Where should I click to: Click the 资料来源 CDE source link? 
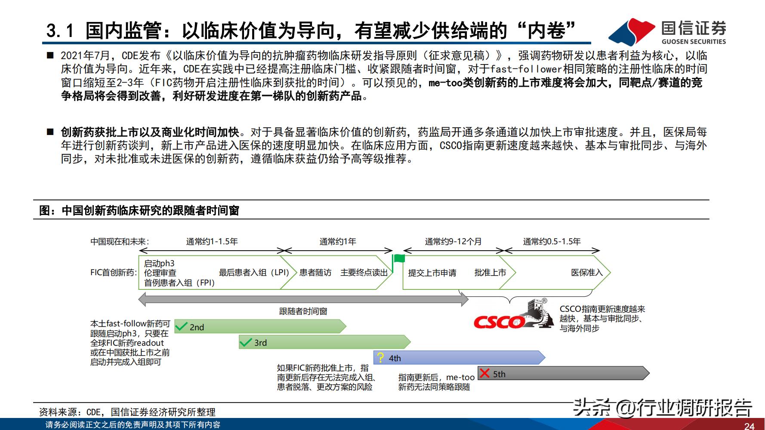coord(128,412)
